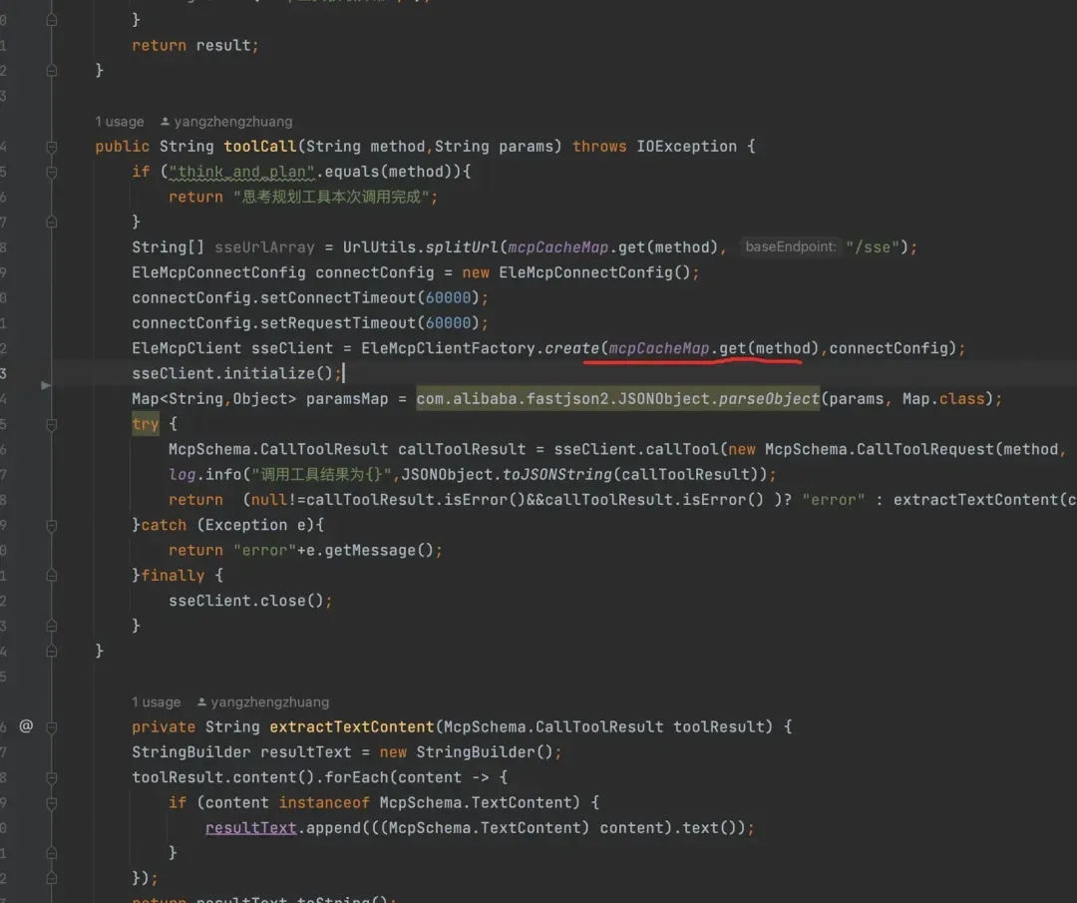Click the highlighted parseObject call

click(769, 399)
